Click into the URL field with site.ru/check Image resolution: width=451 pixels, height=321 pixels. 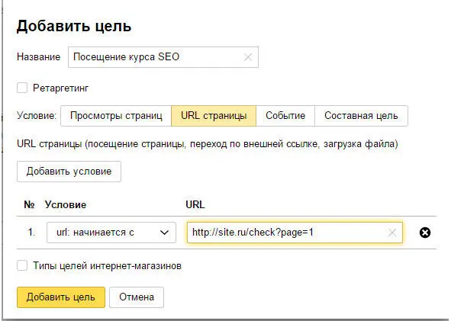click(295, 233)
